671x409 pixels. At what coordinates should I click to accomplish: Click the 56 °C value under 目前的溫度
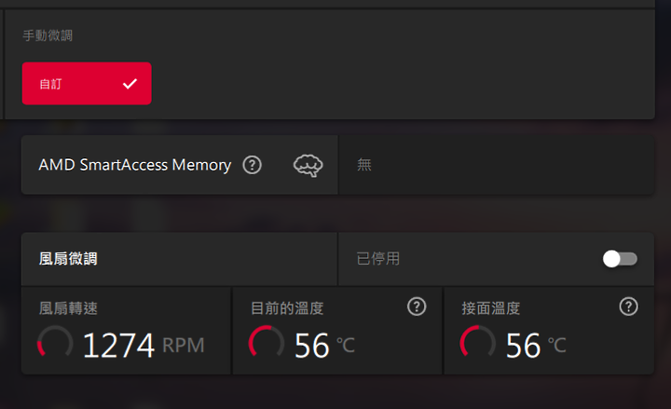[x=323, y=346]
